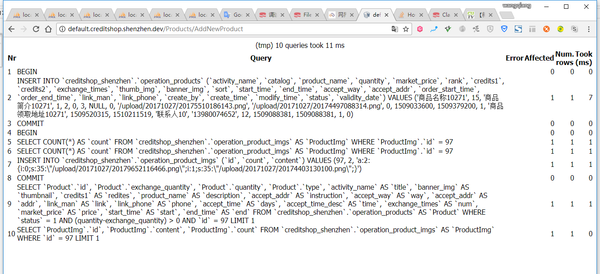The width and height of the screenshot is (600, 274).
Task: Go back to the previous page
Action: [11, 29]
